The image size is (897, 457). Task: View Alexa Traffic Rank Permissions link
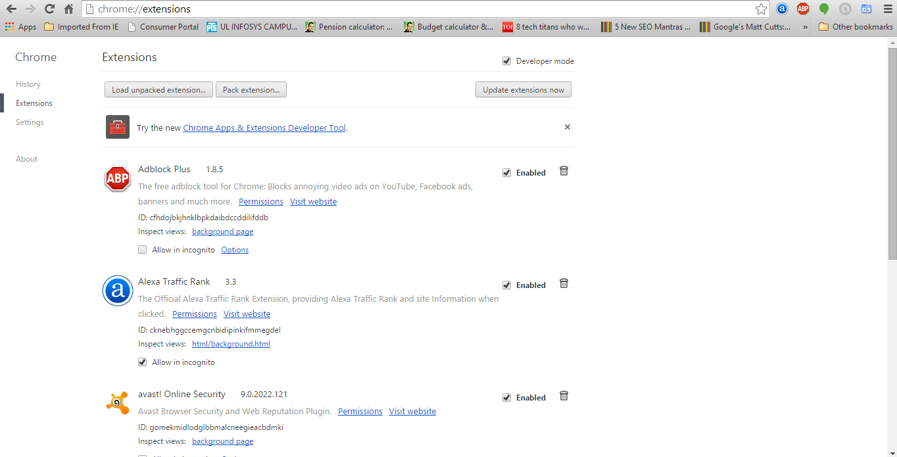(x=195, y=314)
